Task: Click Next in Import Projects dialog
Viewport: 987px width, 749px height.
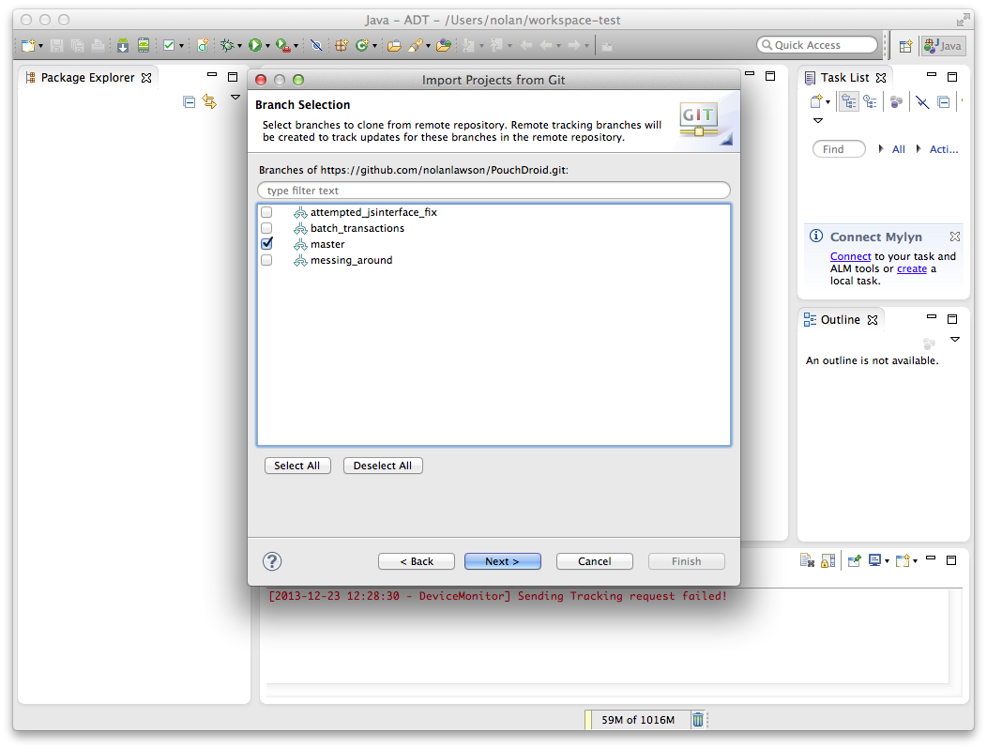Action: coord(502,561)
